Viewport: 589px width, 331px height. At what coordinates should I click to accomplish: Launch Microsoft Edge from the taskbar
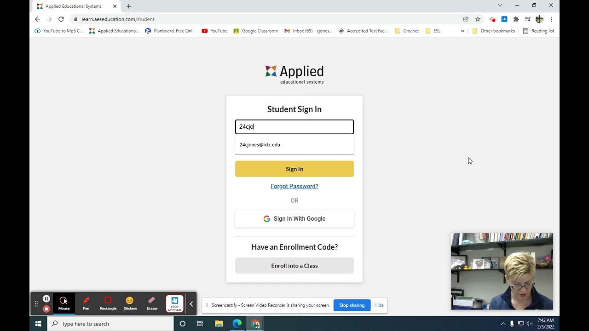pyautogui.click(x=237, y=324)
